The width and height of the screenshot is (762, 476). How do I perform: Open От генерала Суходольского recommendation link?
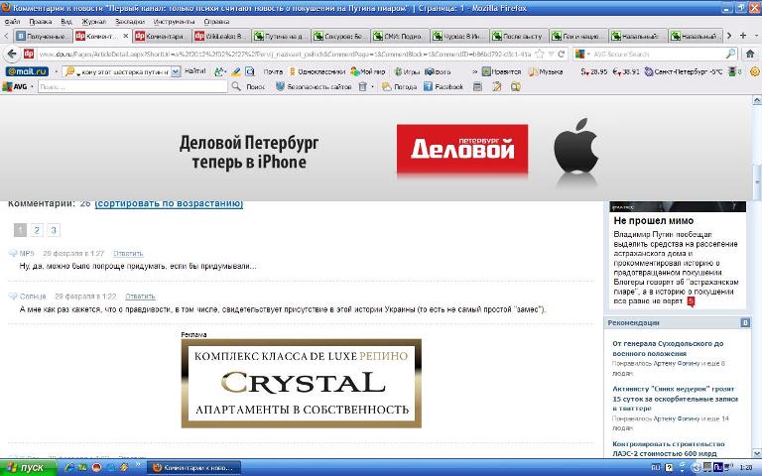pos(668,348)
